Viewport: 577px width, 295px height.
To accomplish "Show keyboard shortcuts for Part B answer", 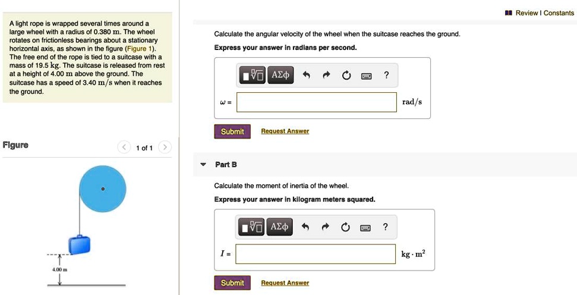I will [367, 228].
